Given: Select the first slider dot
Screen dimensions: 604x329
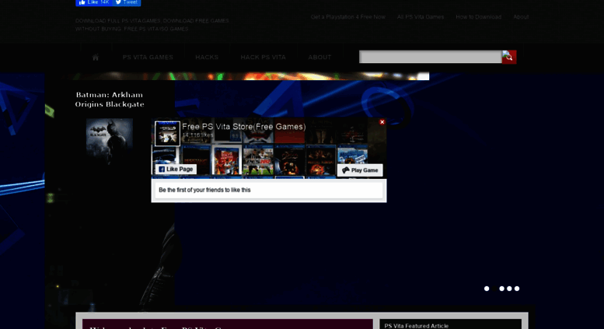Looking at the screenshot, I should tap(487, 289).
